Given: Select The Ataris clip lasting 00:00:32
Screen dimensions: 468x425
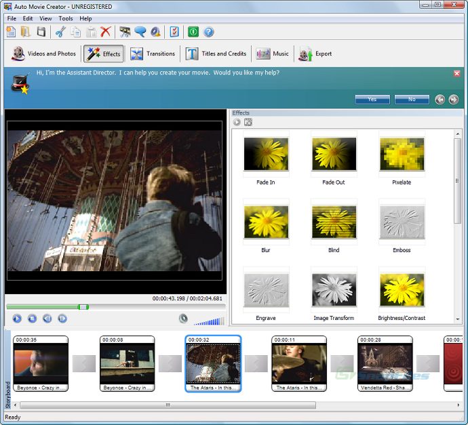Looking at the screenshot, I should 213,363.
